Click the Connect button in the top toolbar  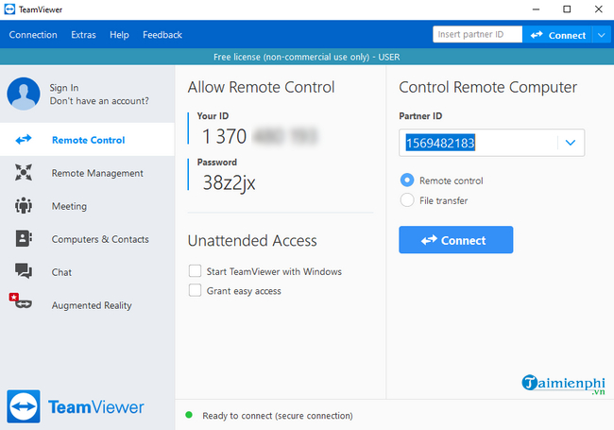click(557, 35)
